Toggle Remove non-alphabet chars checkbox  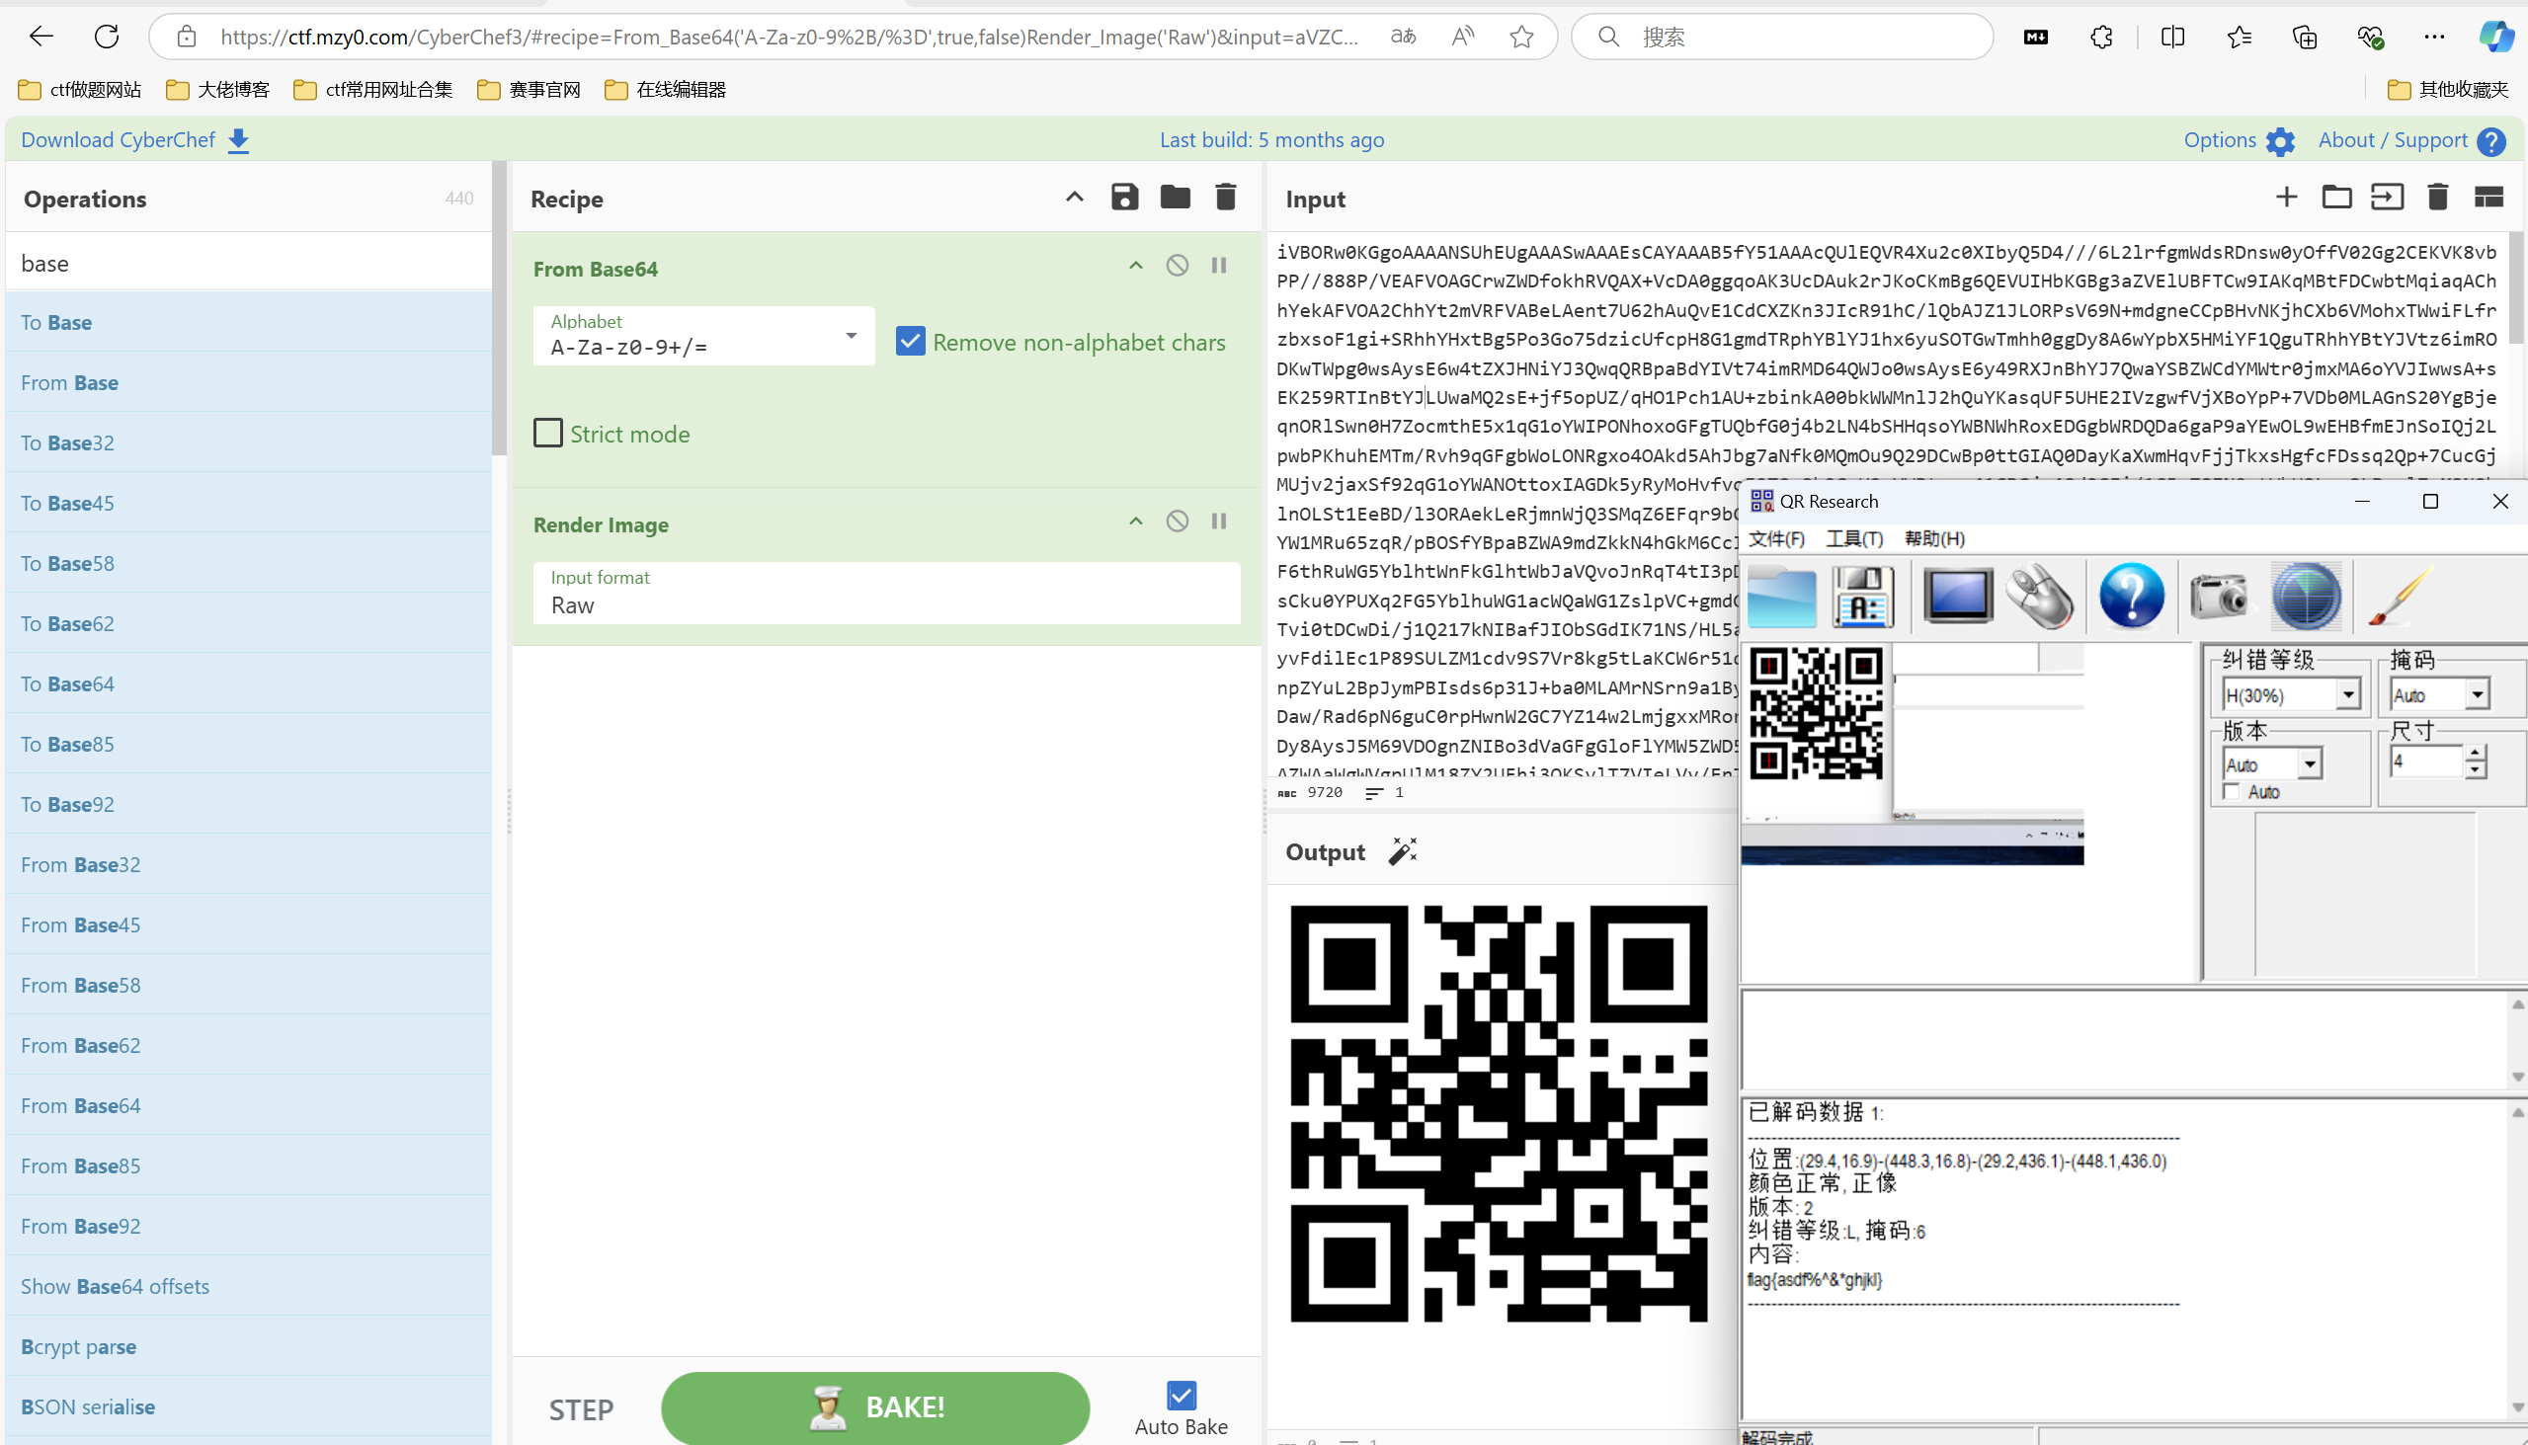pos(910,342)
